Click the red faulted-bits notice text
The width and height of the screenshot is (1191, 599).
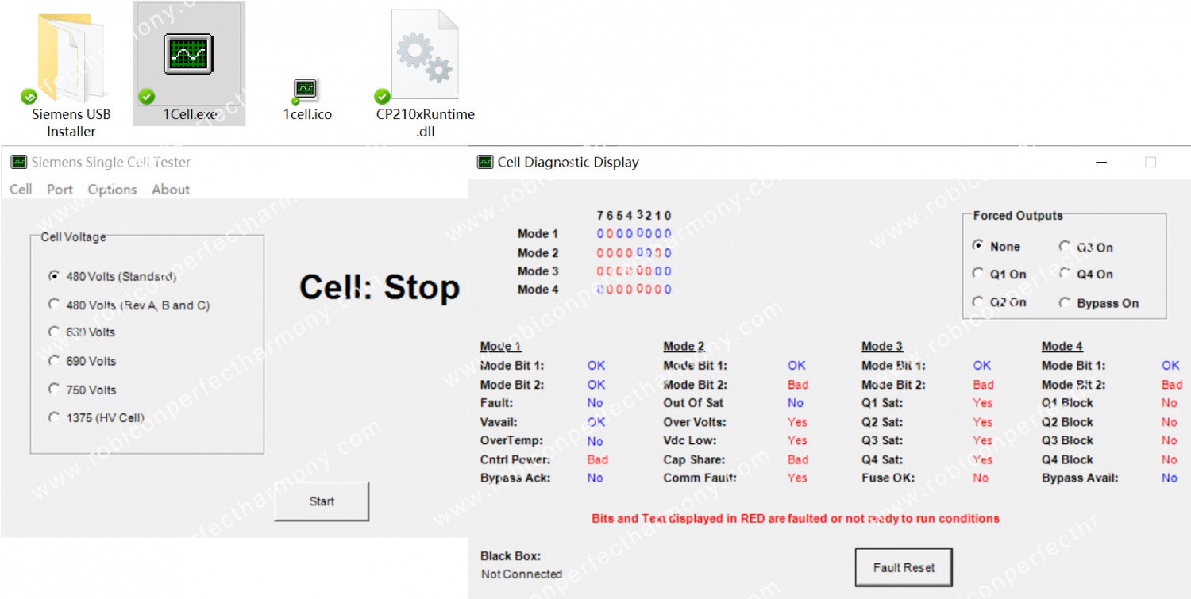[x=796, y=519]
